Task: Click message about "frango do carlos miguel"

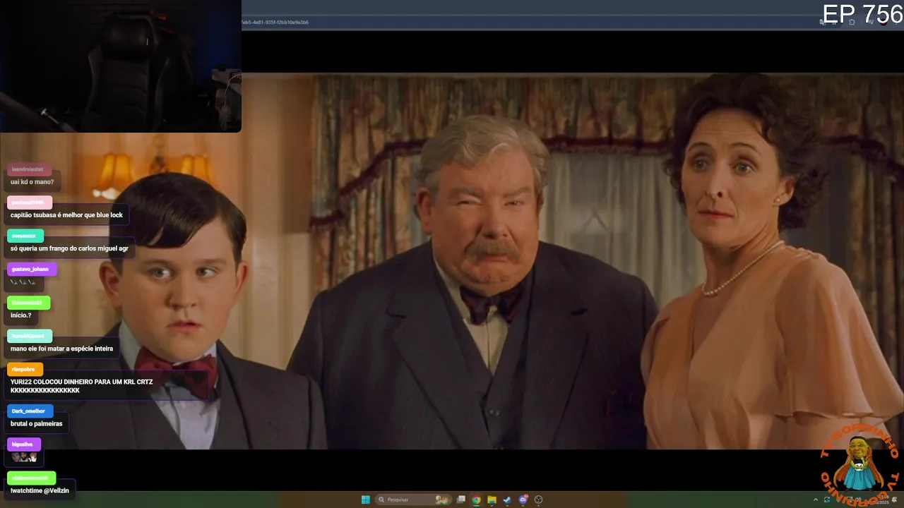Action: click(69, 248)
